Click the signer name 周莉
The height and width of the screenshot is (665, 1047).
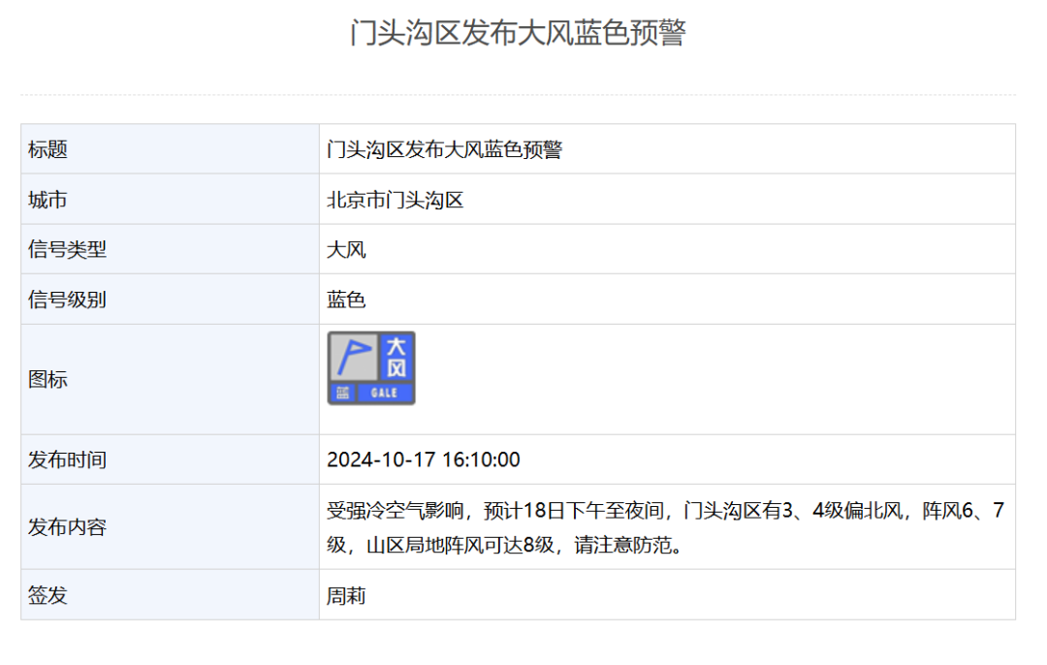point(346,595)
